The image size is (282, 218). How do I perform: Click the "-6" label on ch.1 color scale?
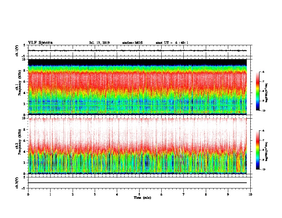tap(263, 72)
